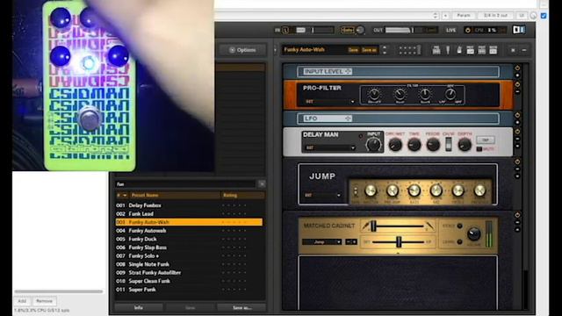562x316 pixels.
Task: Click the Noise Gate button in header
Action: click(347, 30)
